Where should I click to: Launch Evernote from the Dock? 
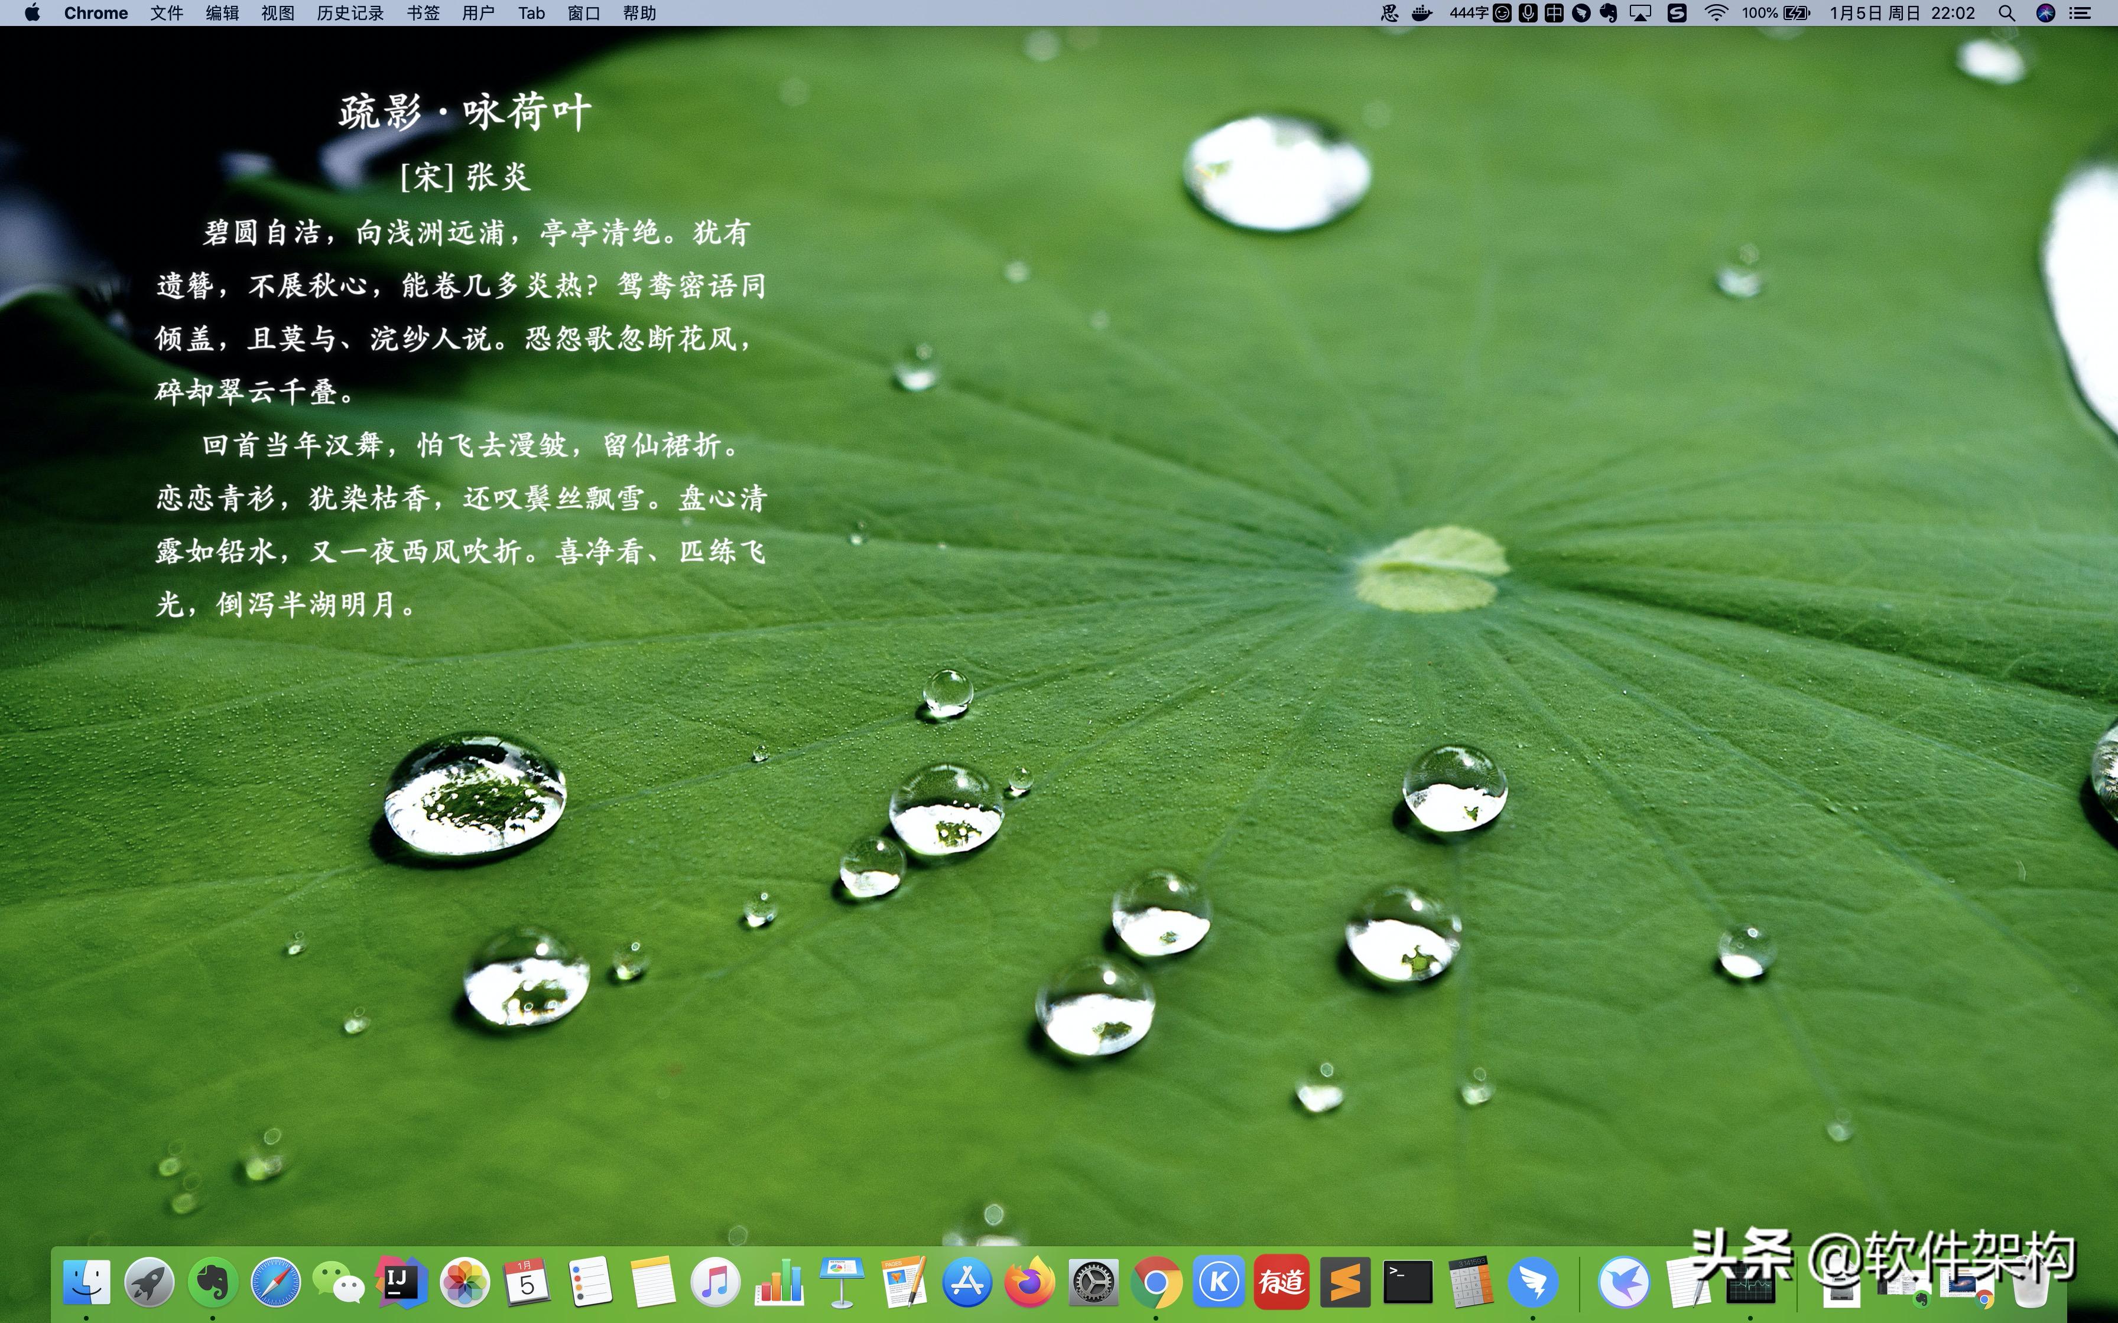point(213,1283)
